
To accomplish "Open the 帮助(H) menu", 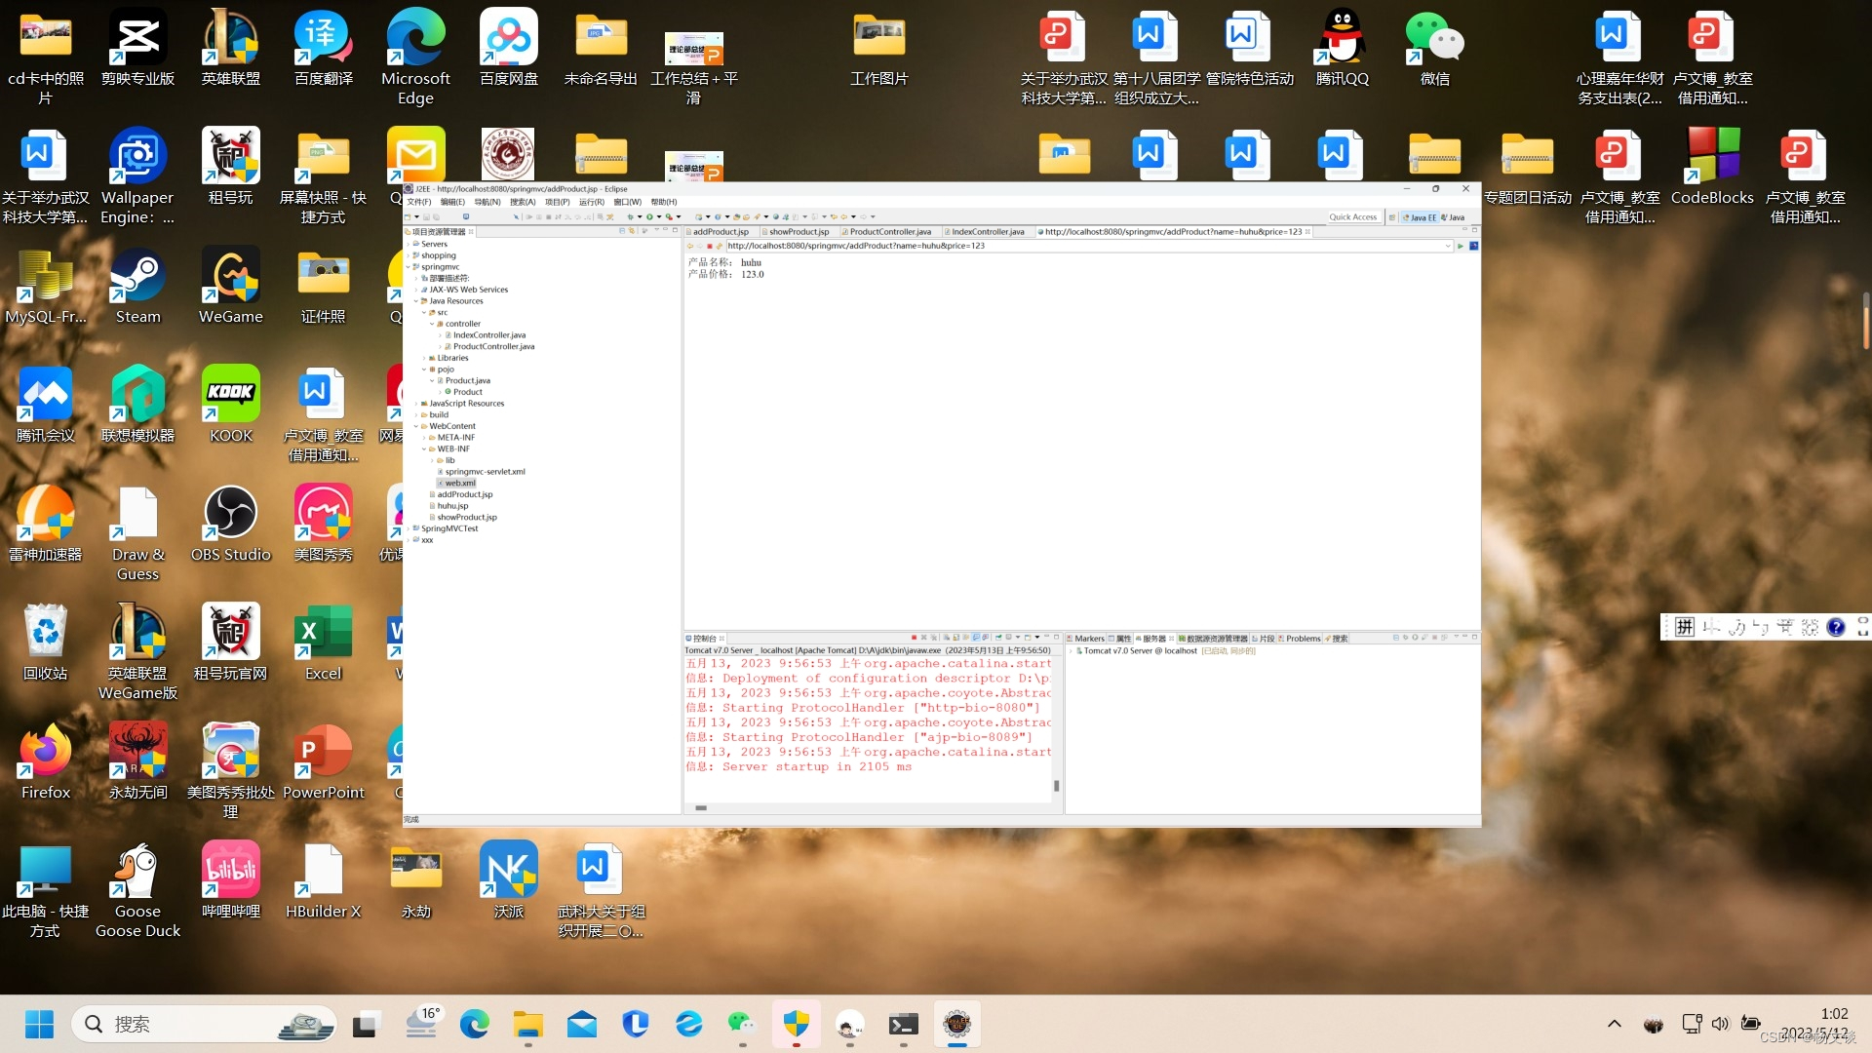I will click(663, 202).
